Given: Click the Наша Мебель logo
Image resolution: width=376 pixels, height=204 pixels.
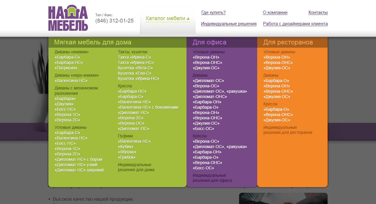Looking at the screenshot, I should click(x=68, y=18).
